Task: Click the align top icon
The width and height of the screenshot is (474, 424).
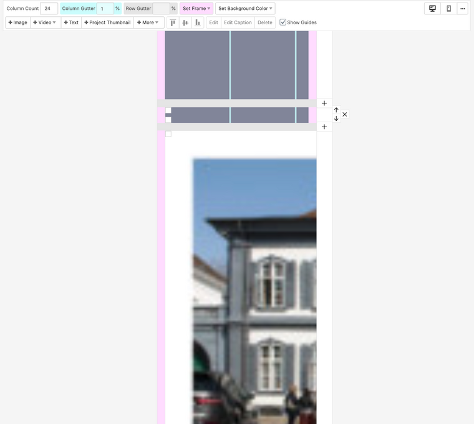Action: (x=173, y=22)
